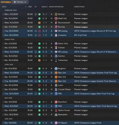Click the Brighton club badge

[x=56, y=69]
